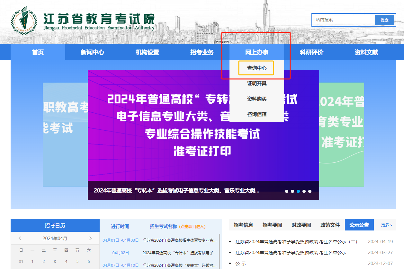Select calendar date 2
This screenshot has width=404, height=269.
click(x=44, y=262)
